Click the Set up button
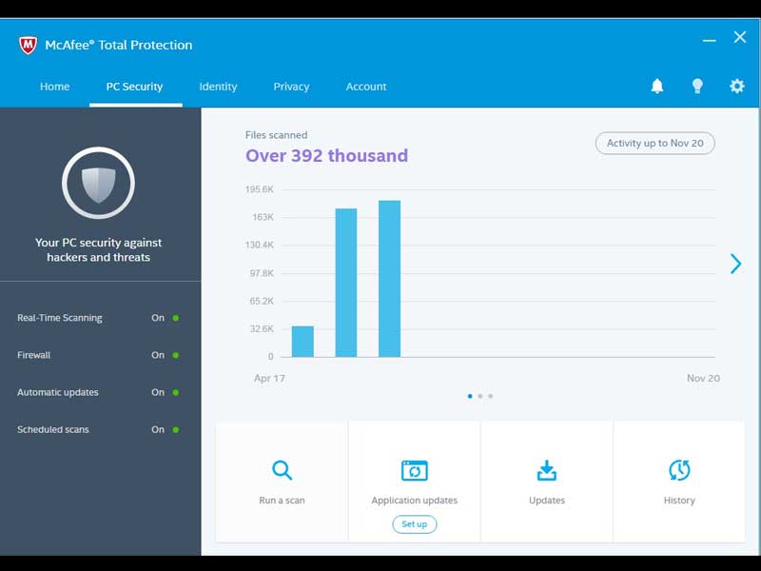 coord(414,524)
